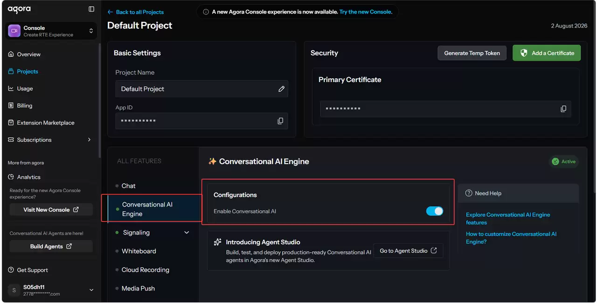
Task: Generate a temp token
Action: 472,53
